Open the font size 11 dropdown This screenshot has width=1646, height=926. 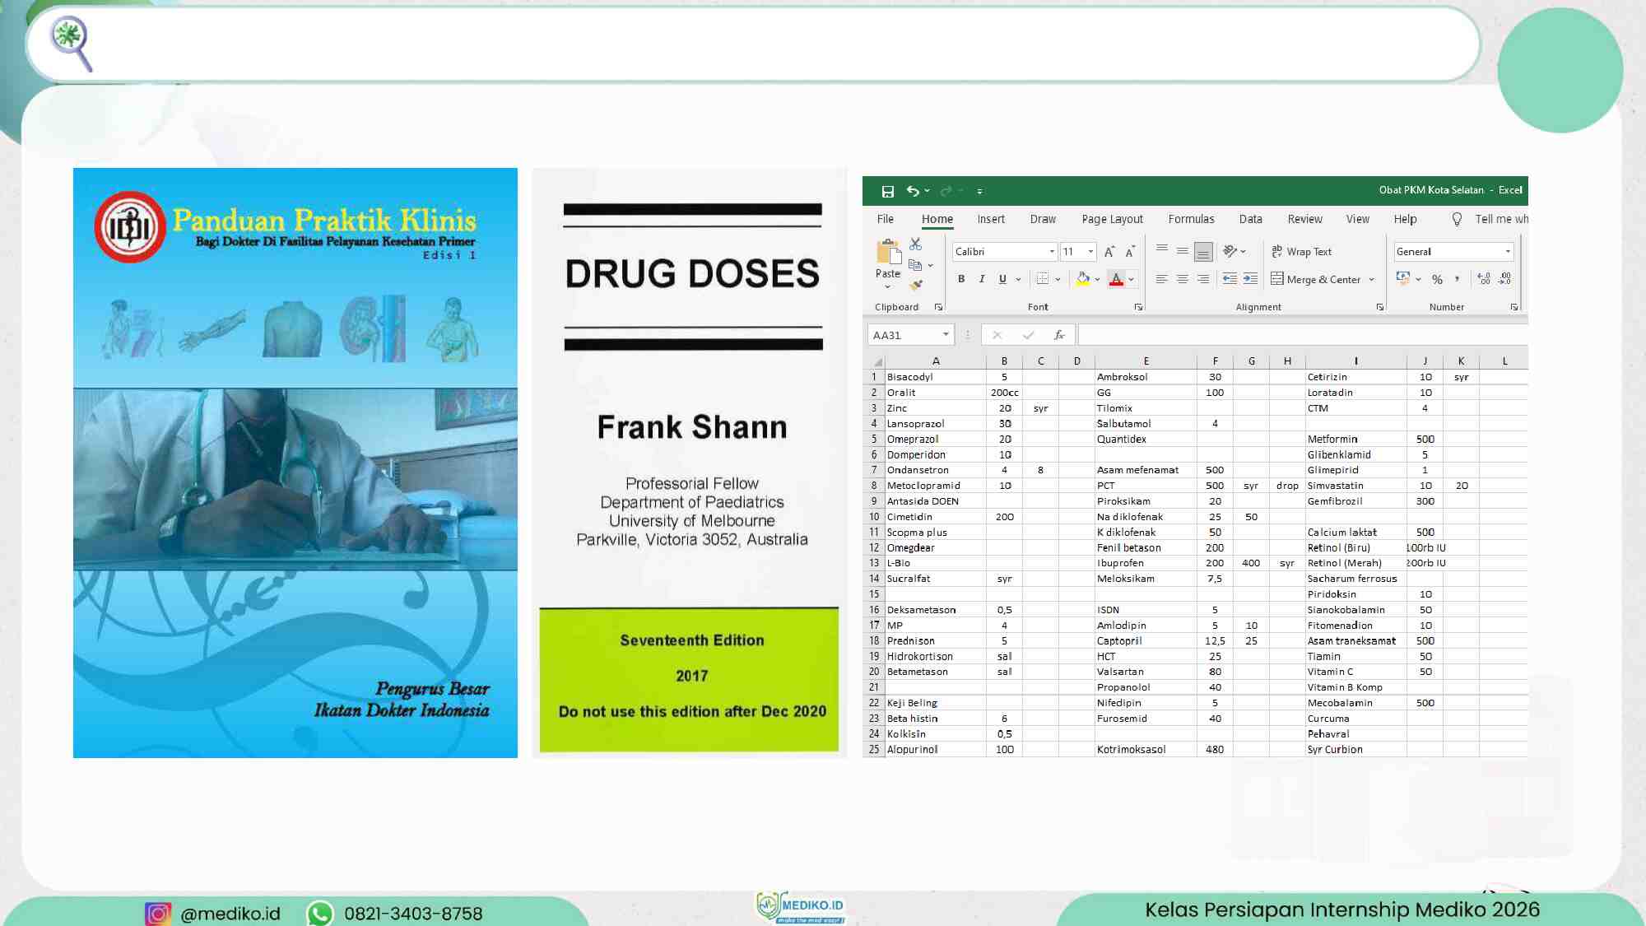click(1090, 252)
